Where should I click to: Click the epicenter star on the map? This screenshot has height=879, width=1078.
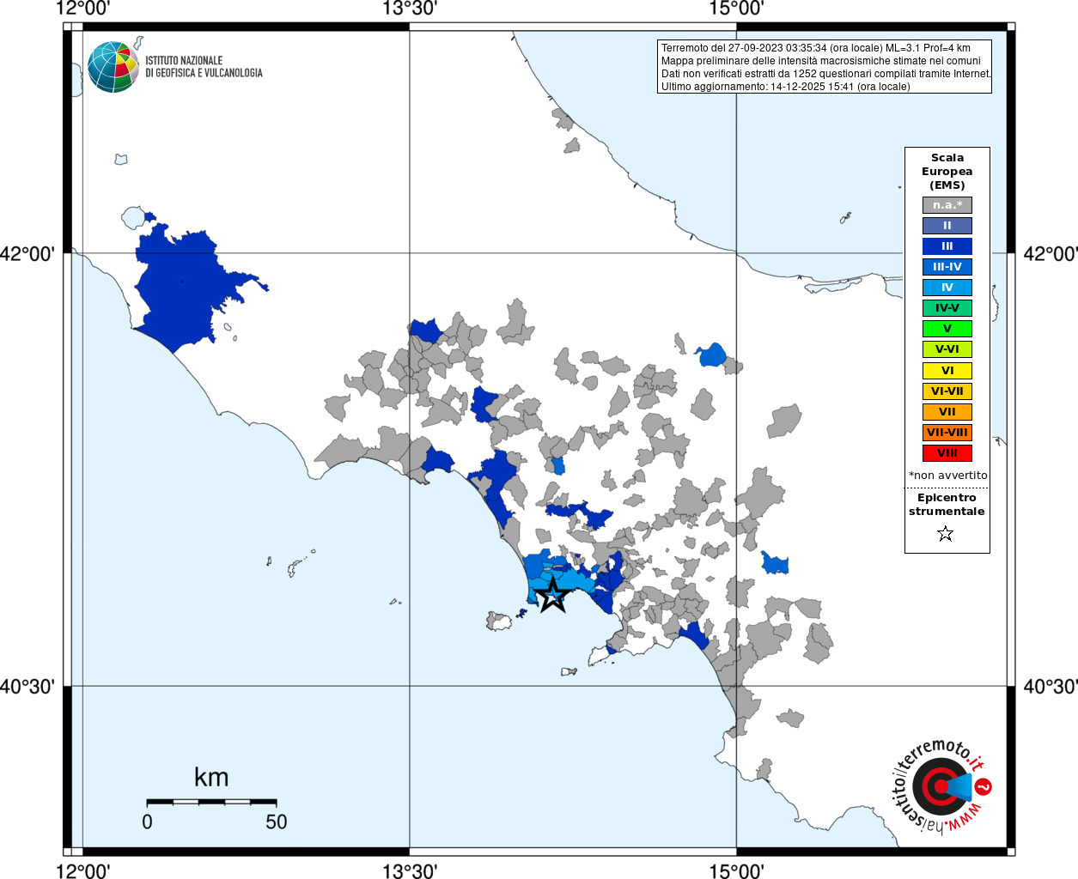(x=553, y=595)
